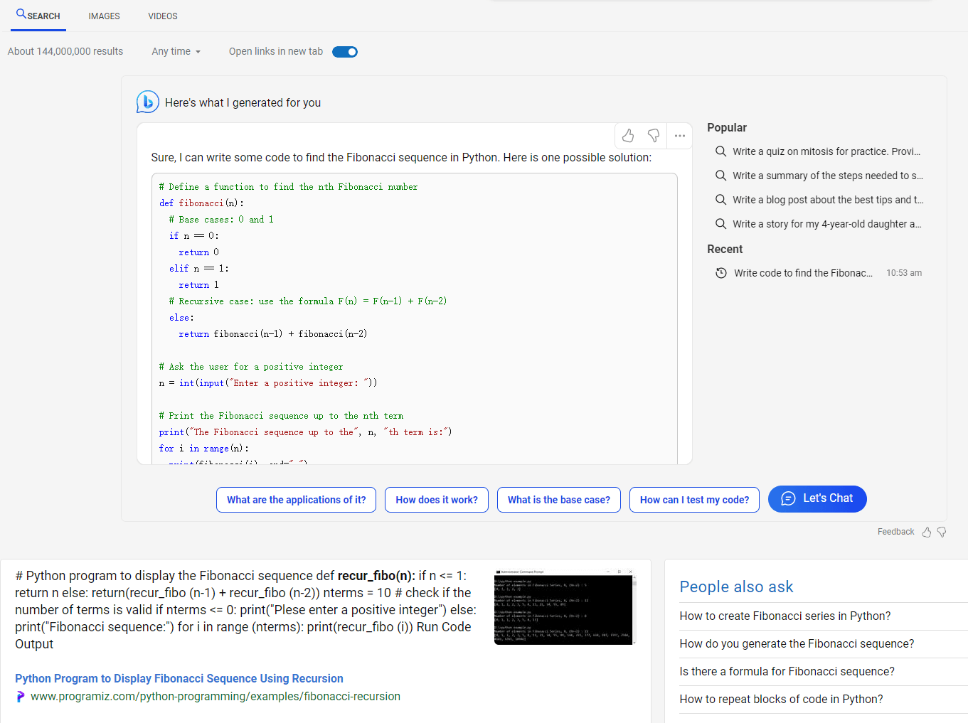Click the Bing chat logo icon
The width and height of the screenshot is (968, 723).
147,102
